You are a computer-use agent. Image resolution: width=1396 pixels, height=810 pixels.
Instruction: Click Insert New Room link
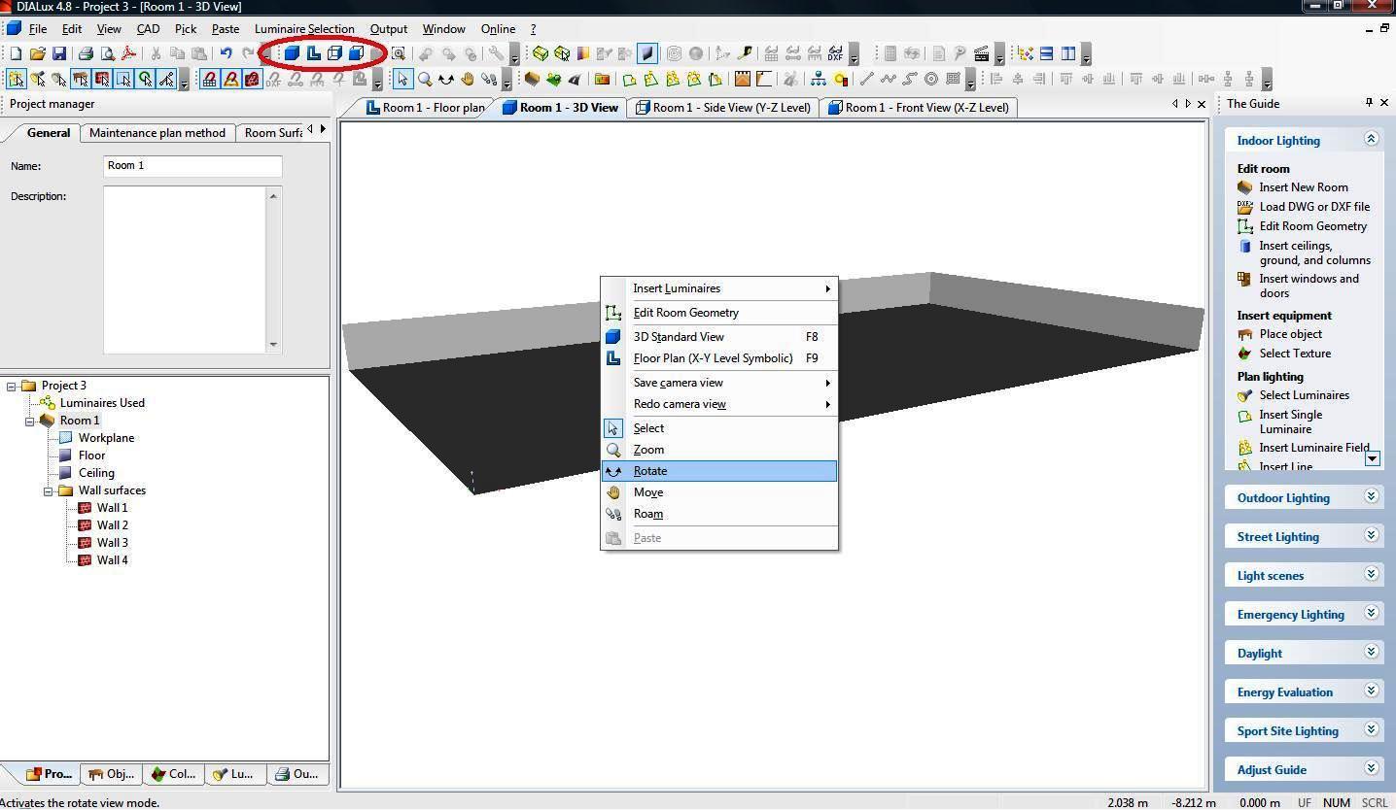pyautogui.click(x=1303, y=187)
